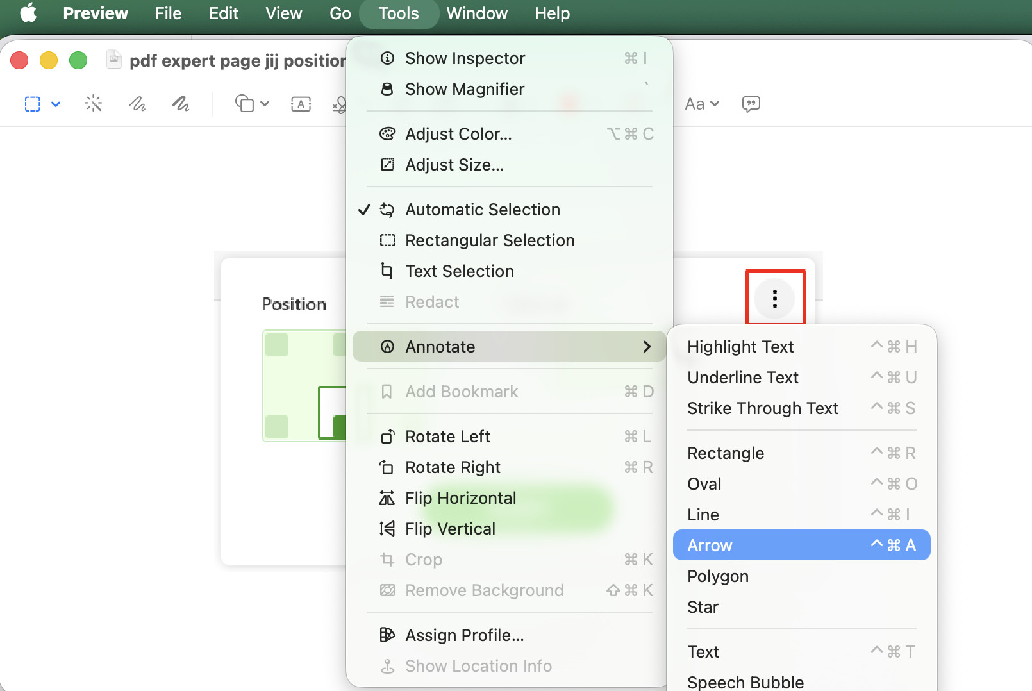Choose Rotate Right
The image size is (1032, 691).
[x=510, y=467]
